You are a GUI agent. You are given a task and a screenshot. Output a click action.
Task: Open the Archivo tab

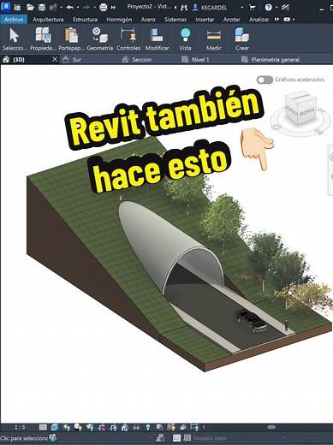14,19
